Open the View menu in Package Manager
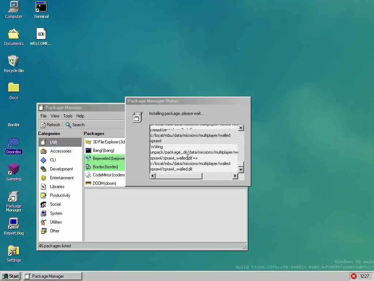Viewport: 374px width, 281px height. pyautogui.click(x=55, y=116)
